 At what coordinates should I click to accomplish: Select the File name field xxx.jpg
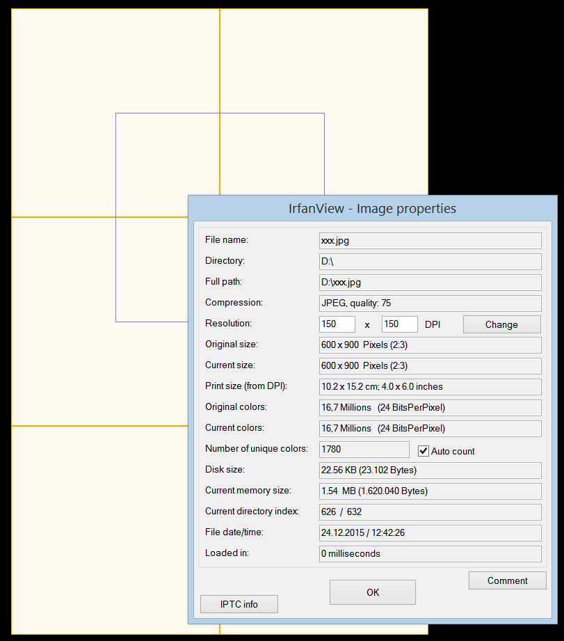430,241
